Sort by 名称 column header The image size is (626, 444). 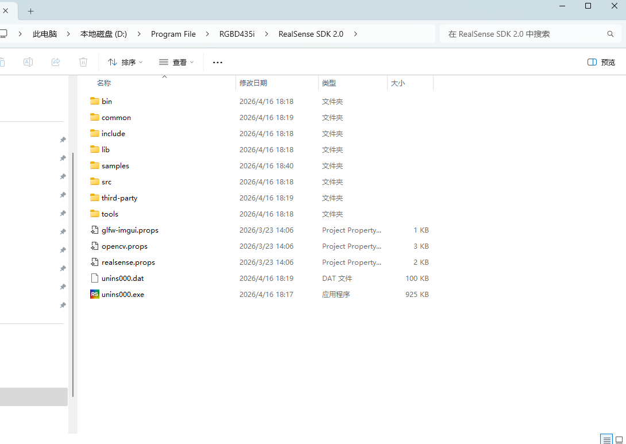(104, 83)
